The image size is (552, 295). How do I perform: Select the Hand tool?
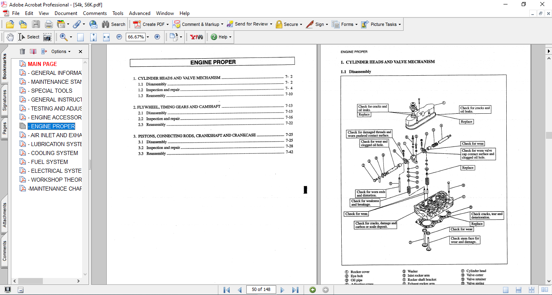tap(10, 37)
